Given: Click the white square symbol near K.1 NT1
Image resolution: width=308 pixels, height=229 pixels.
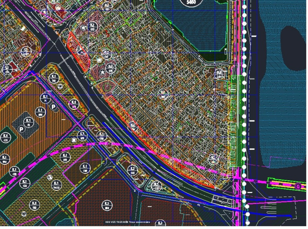Looking at the screenshot, I should (74, 140).
